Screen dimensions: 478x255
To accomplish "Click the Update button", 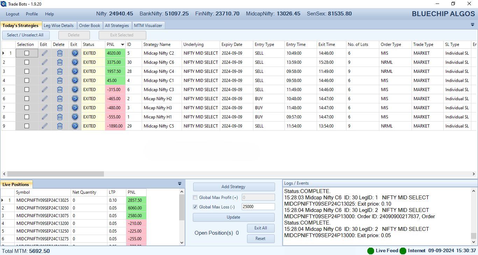I will click(233, 217).
